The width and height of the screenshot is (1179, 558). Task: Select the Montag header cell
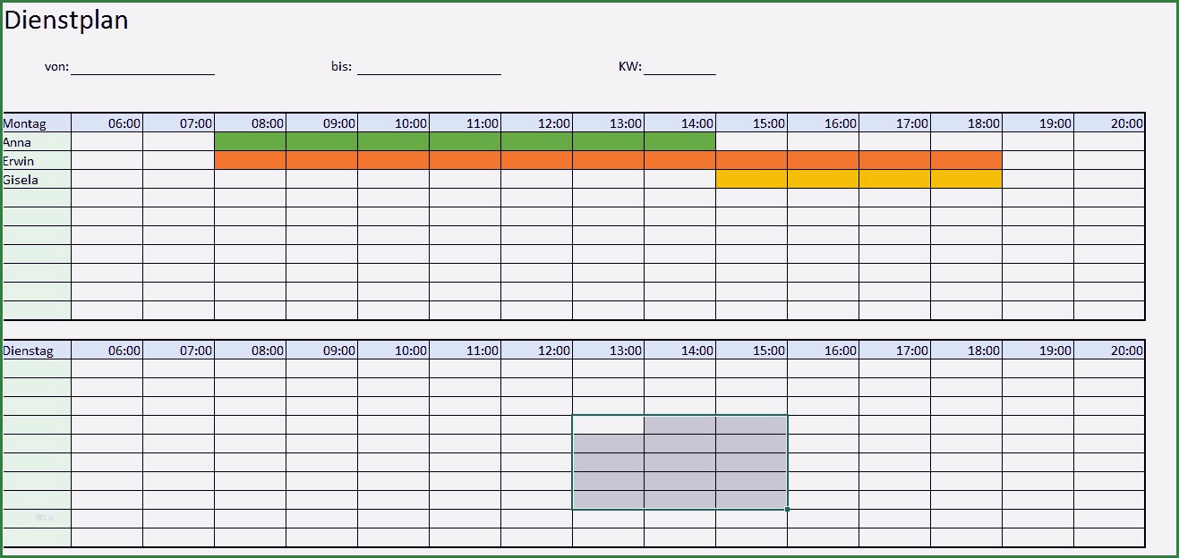(37, 123)
